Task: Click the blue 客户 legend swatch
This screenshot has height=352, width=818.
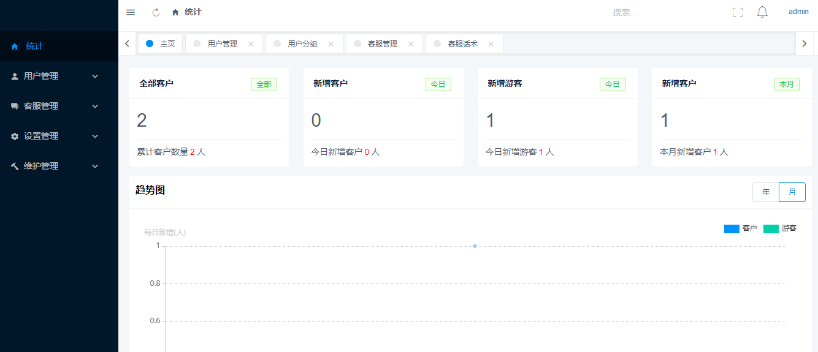Action: click(732, 229)
